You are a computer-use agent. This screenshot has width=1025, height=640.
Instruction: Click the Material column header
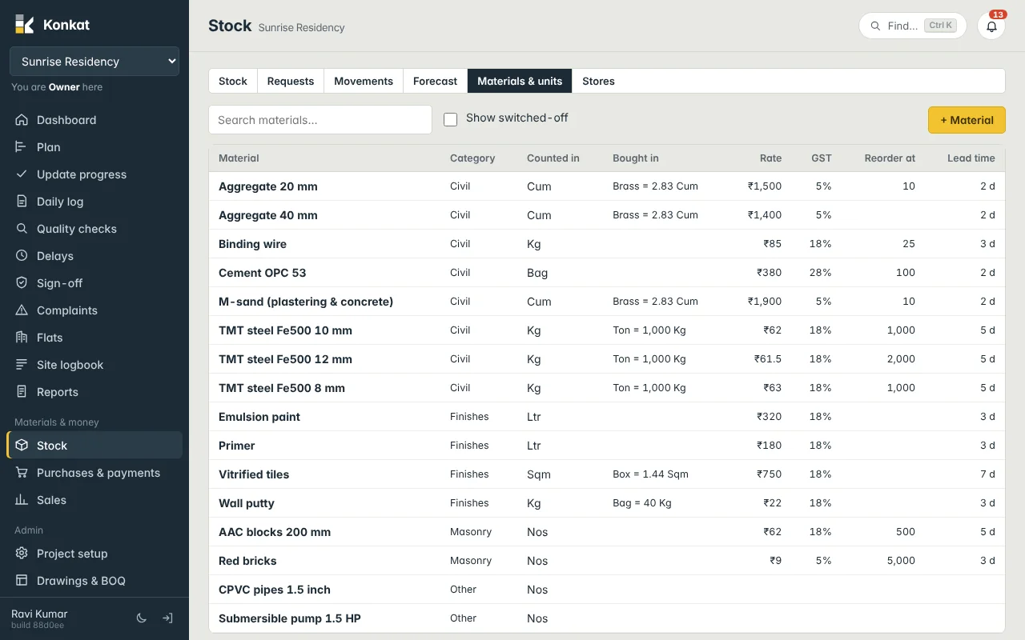(x=239, y=158)
